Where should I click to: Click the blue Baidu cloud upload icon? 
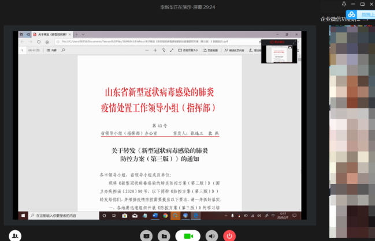click(x=351, y=14)
